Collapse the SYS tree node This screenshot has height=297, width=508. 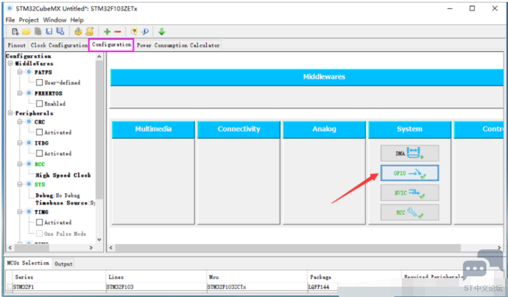(x=20, y=184)
